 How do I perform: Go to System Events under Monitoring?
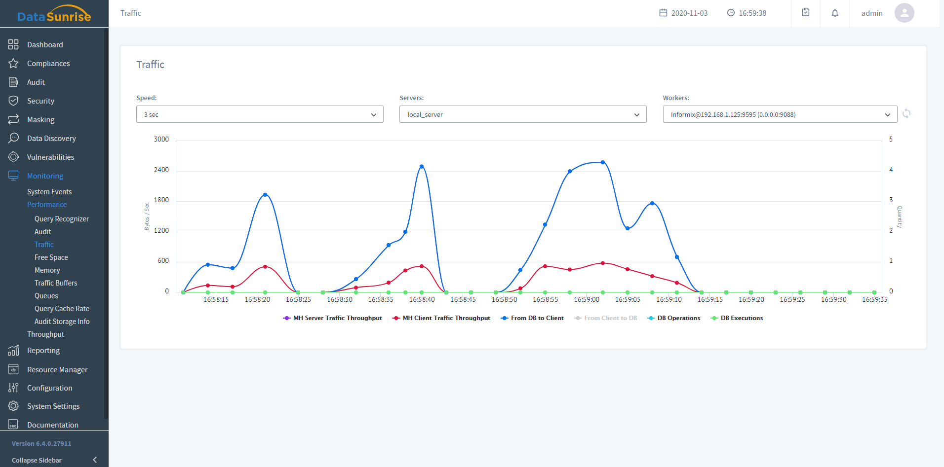tap(49, 192)
